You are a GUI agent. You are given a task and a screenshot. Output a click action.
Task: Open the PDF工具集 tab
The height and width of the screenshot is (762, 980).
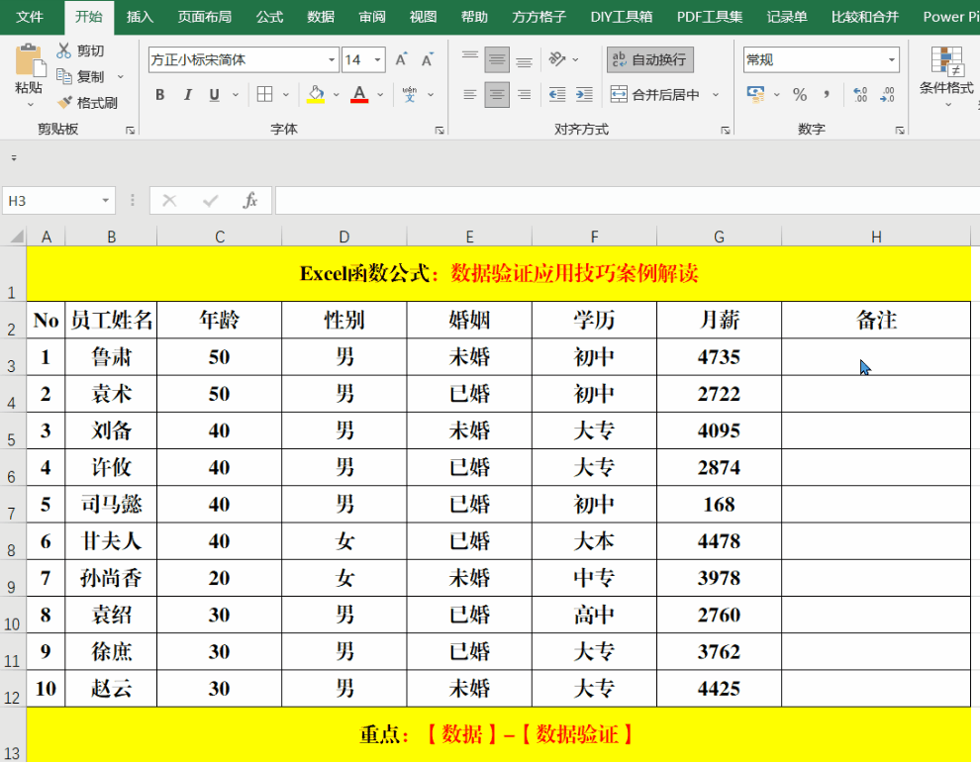pyautogui.click(x=710, y=17)
